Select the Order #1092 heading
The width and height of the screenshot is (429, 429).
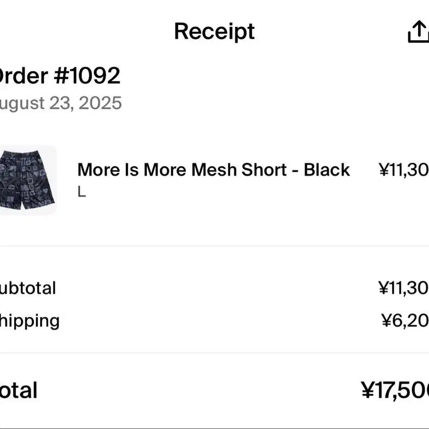(60, 76)
